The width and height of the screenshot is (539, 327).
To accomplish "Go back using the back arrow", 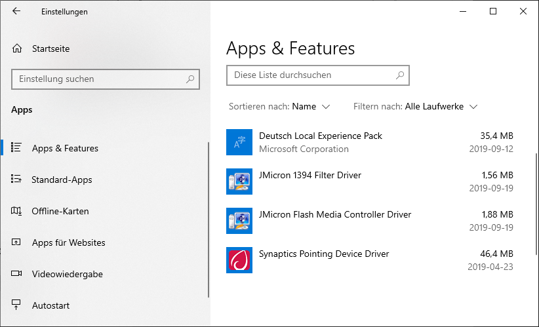I will (x=16, y=11).
